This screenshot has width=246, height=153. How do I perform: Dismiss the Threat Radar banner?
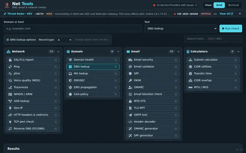click(240, 14)
